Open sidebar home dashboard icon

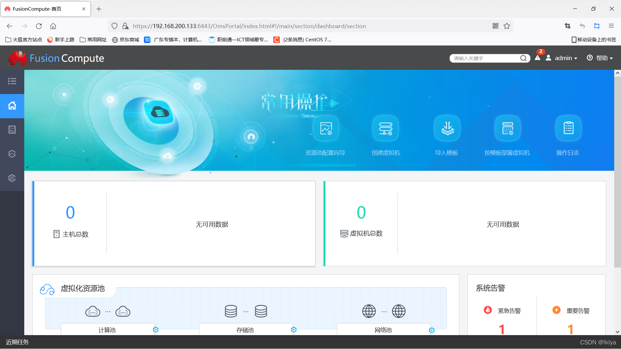pyautogui.click(x=12, y=106)
